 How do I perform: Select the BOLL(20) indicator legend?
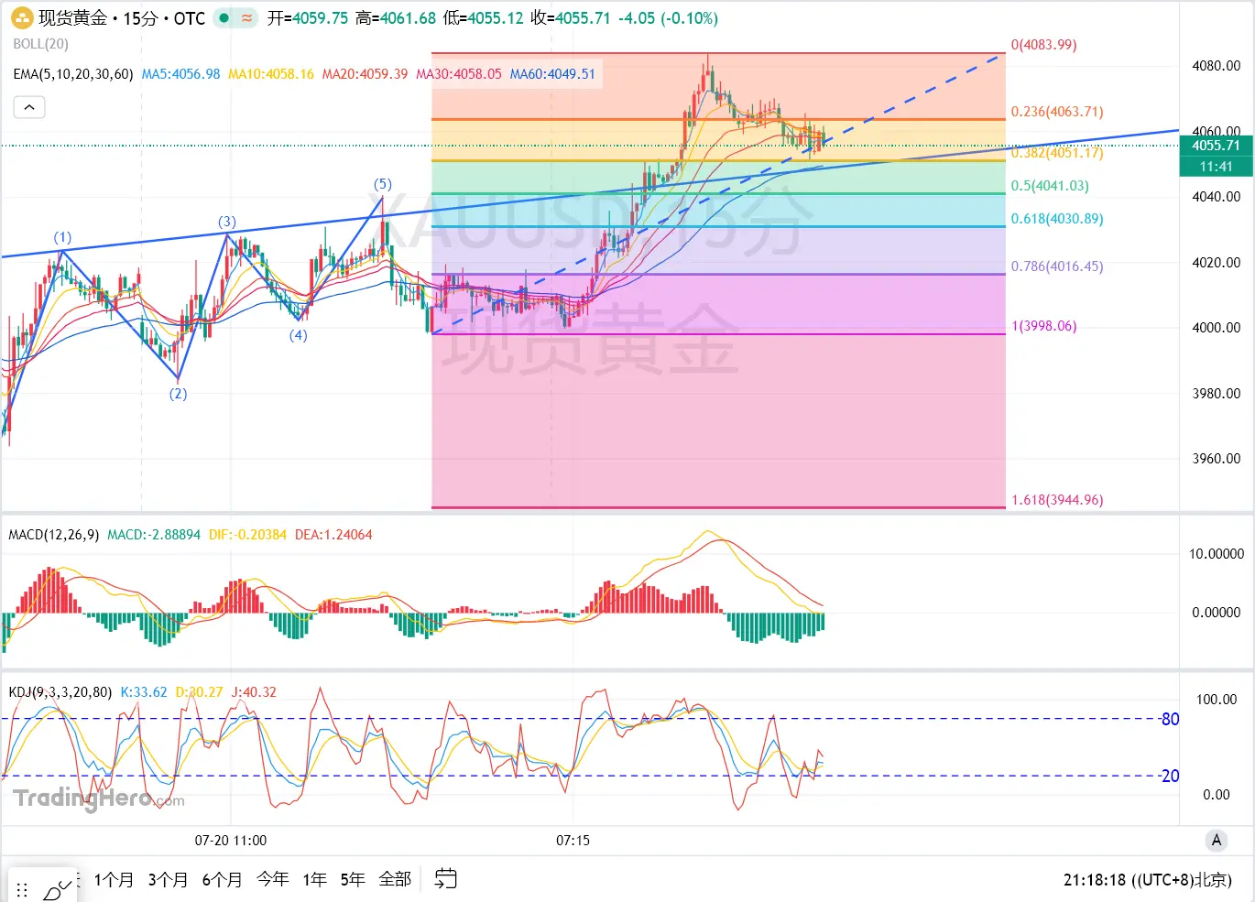tap(41, 44)
